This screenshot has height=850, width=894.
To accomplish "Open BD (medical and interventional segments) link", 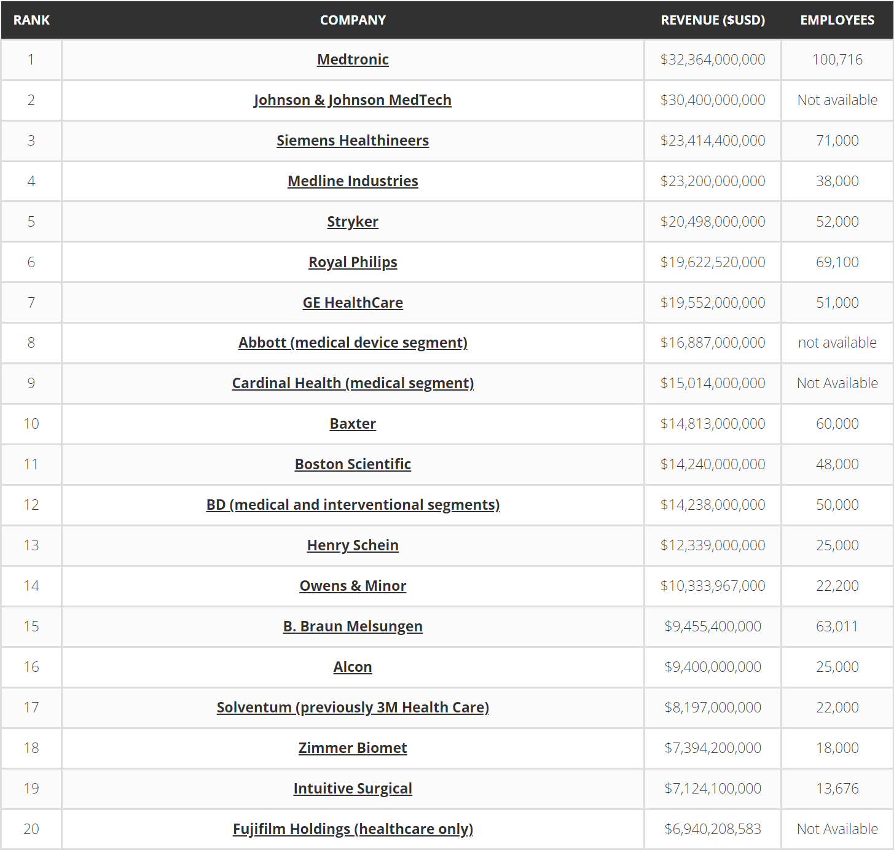I will (x=353, y=505).
